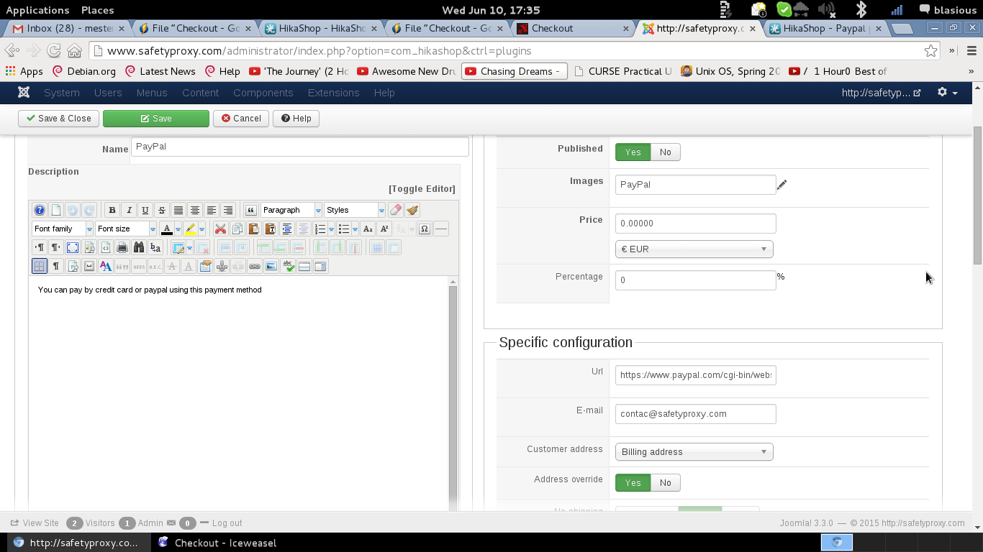Open the Find binoculars tool
The width and height of the screenshot is (983, 552).
pos(139,247)
